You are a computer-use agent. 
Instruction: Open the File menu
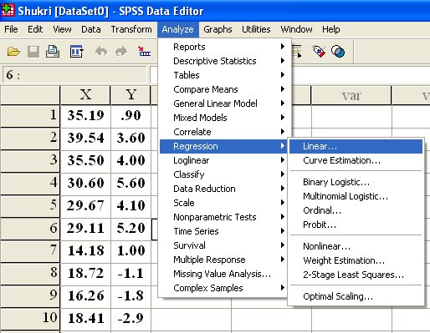pos(11,29)
